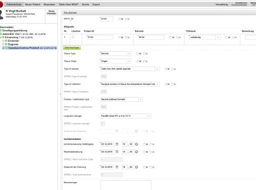Screen dimensions: 256x190
Task: Open the Neuer Patient menu item
Action: click(33, 4)
